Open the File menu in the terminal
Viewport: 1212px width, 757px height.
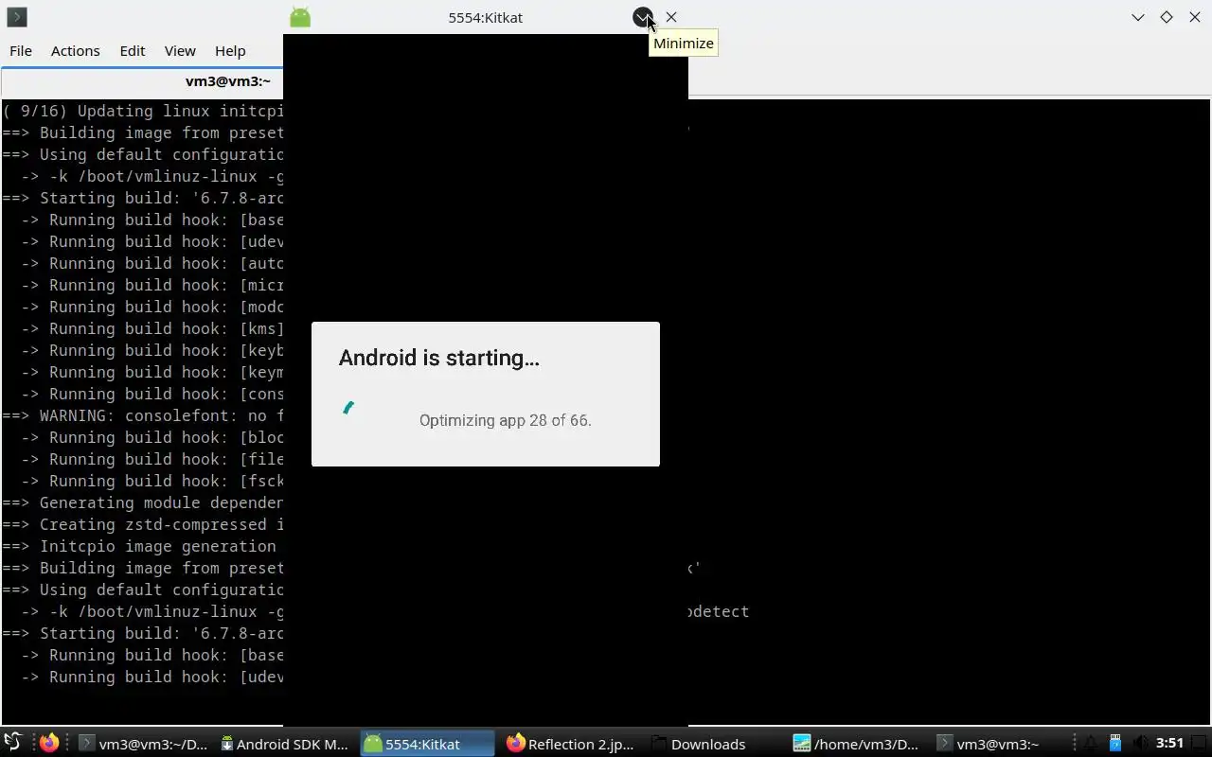click(21, 51)
